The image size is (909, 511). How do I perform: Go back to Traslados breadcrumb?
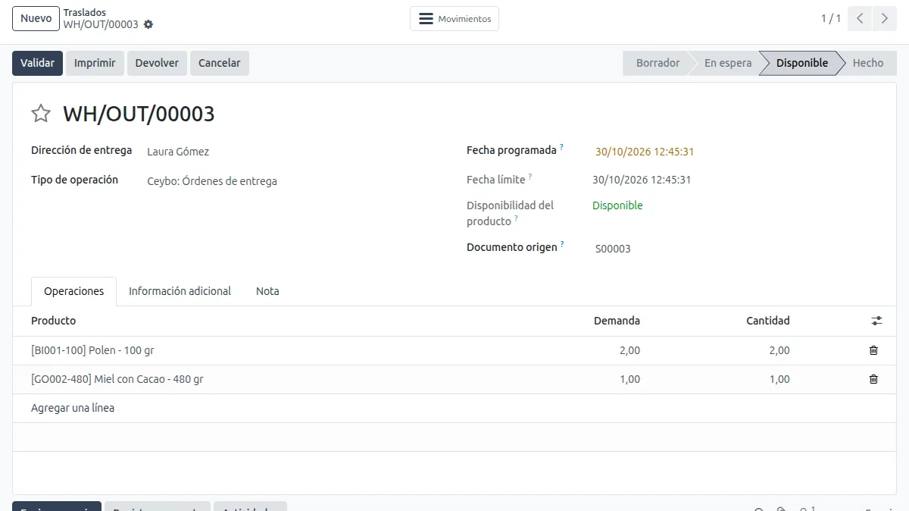point(85,13)
